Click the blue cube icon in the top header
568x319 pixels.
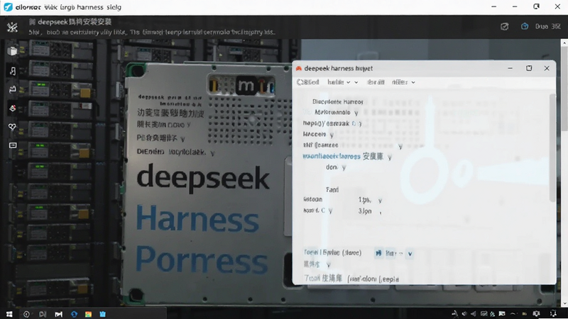(x=525, y=26)
